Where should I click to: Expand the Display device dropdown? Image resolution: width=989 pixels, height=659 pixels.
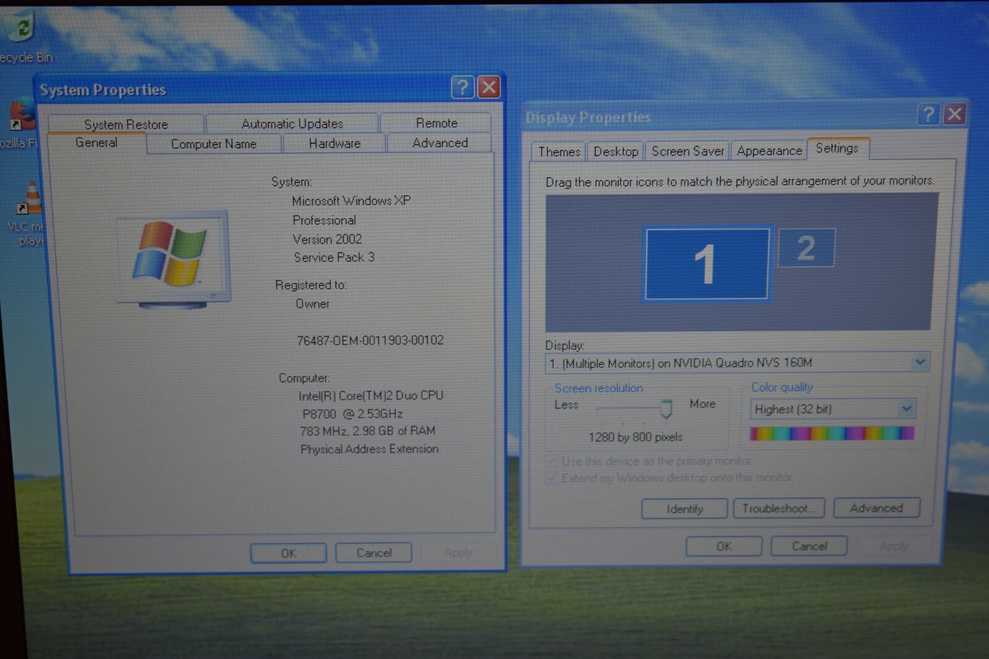pyautogui.click(x=920, y=362)
